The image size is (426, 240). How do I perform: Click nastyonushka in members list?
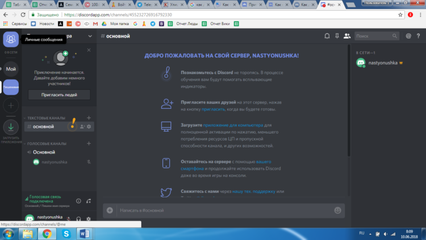pyautogui.click(x=379, y=63)
